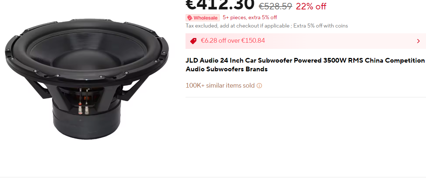Screen dimensions: 426x181
Task: Click the €6.28 off over €150.84 coupon text
Action: point(233,41)
